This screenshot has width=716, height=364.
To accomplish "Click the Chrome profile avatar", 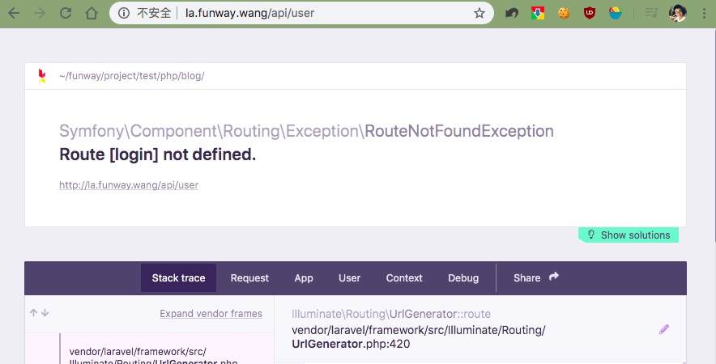I will click(678, 13).
